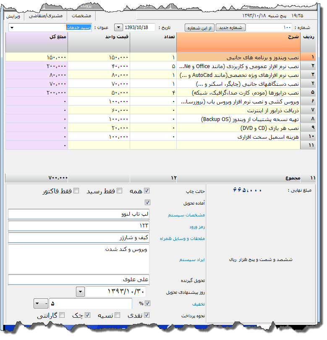Screen dimensions: 327x340
Task: Click the total sum ۷۰۰,۰۰۰
Action: click(x=58, y=178)
